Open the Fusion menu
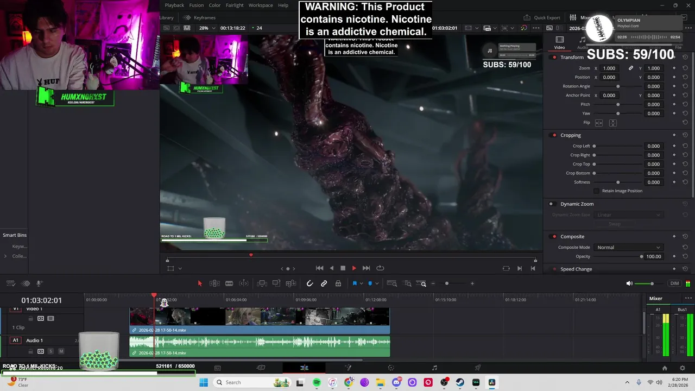This screenshot has height=391, width=695. click(197, 5)
